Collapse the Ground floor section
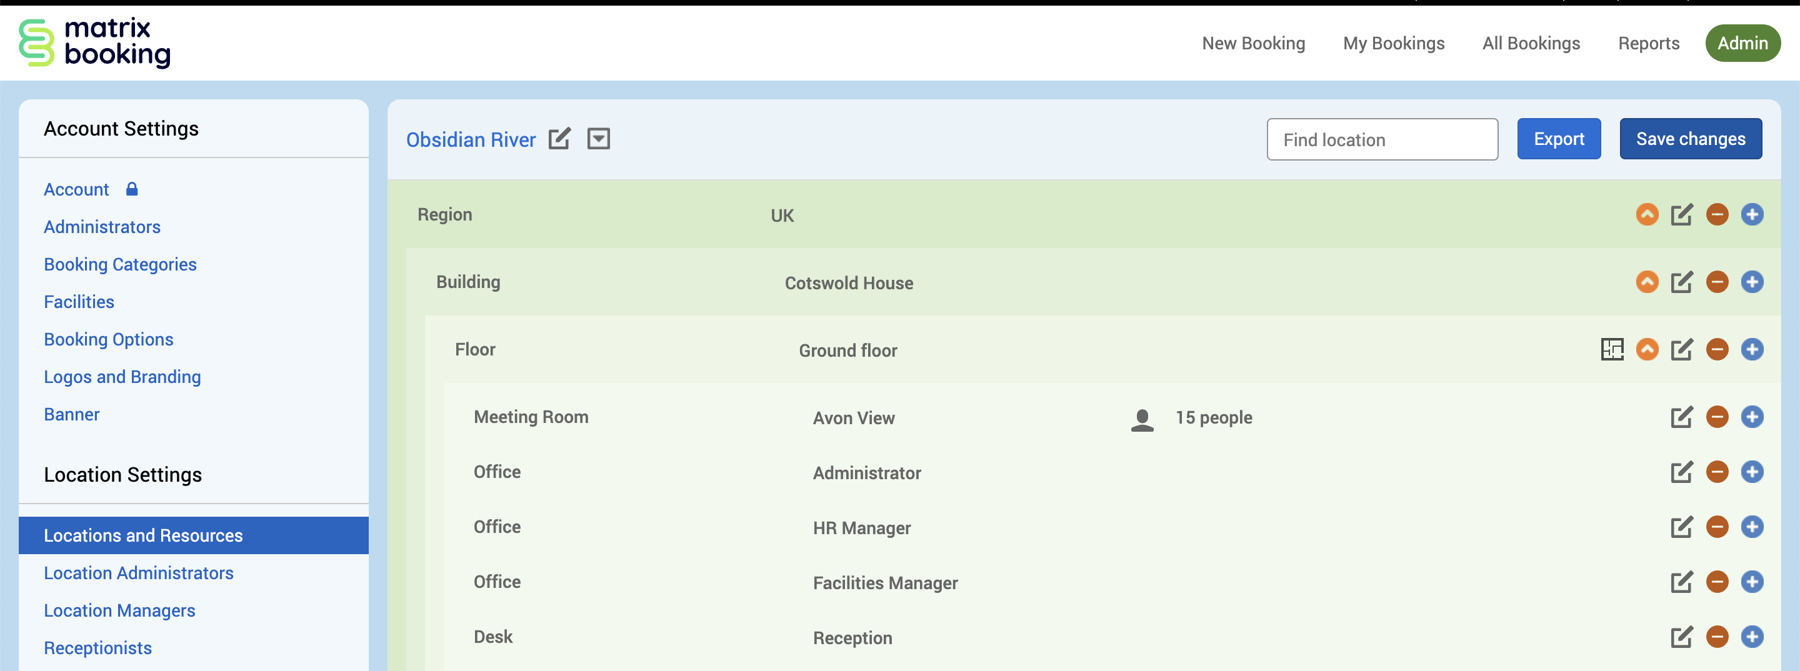Screen dimensions: 1800x671 pyautogui.click(x=1647, y=349)
